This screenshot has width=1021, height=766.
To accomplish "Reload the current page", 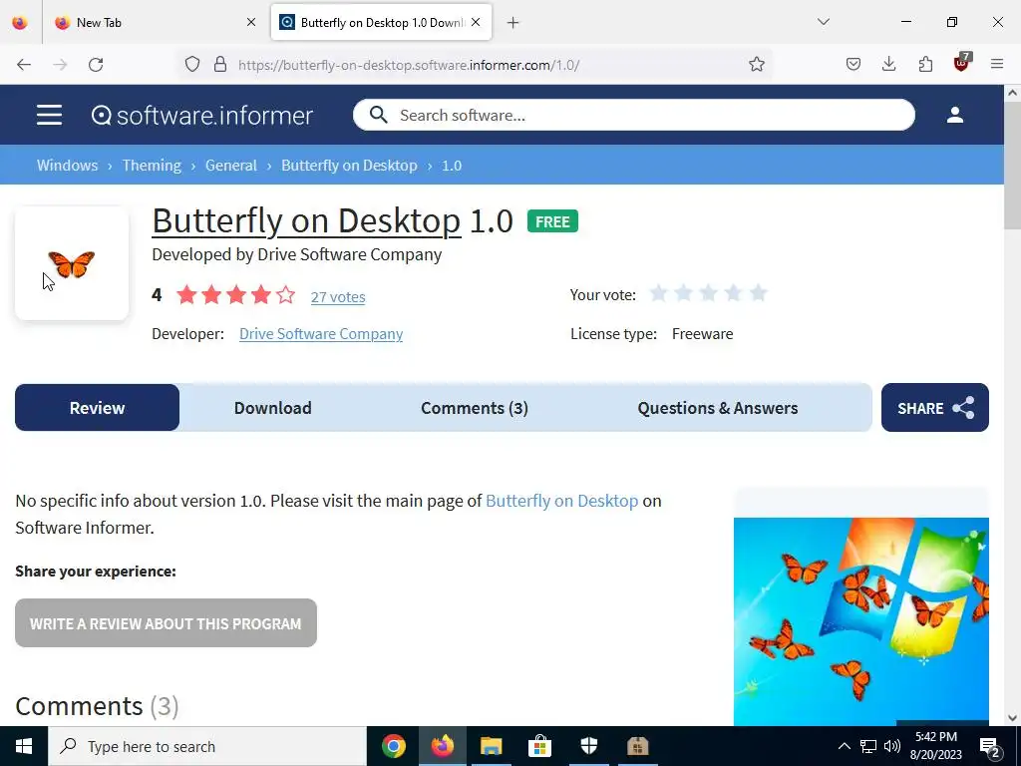I will coord(96,64).
